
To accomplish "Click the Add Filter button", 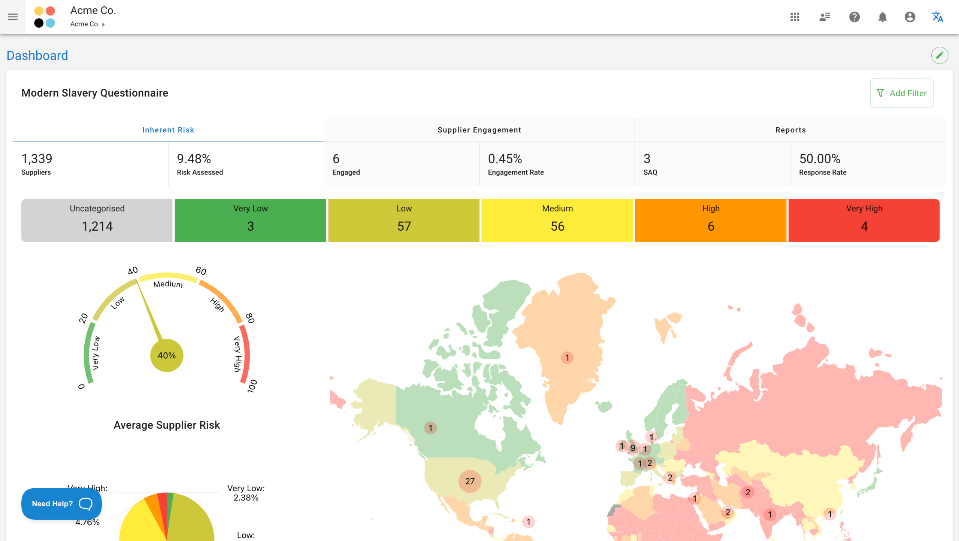I will pos(901,93).
